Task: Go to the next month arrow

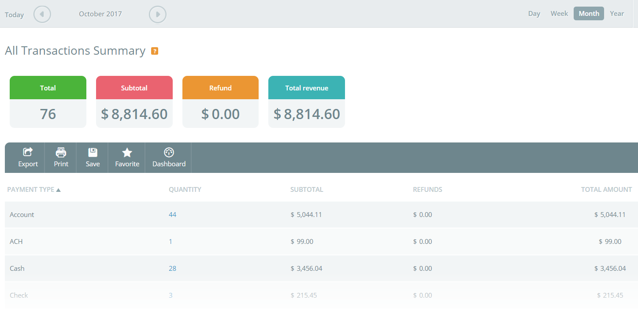Action: coord(158,14)
